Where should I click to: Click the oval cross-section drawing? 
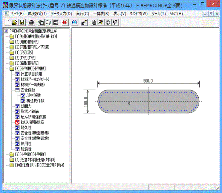pos(149,101)
